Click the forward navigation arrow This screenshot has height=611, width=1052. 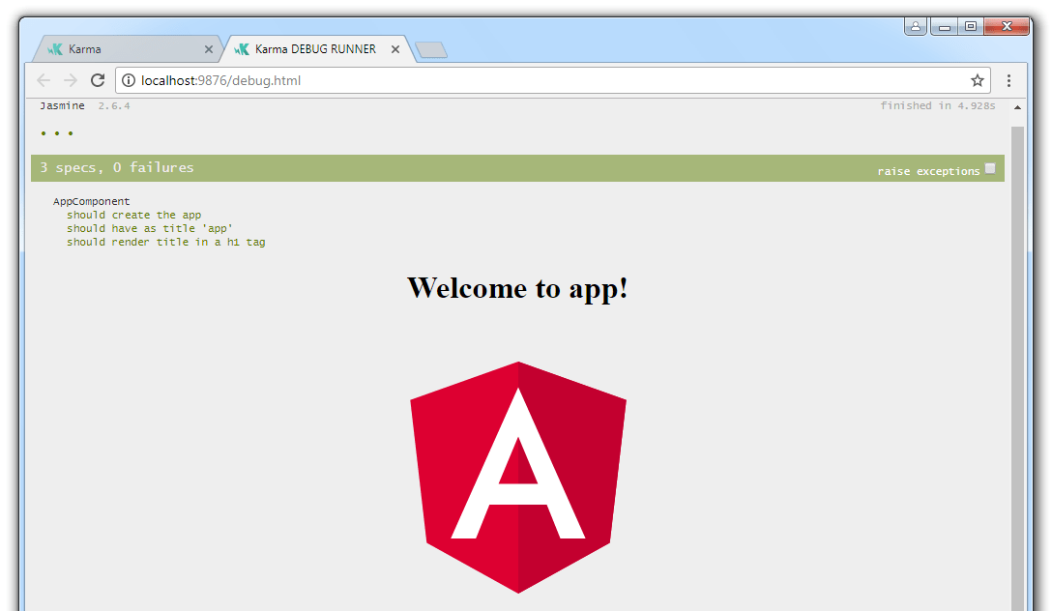pyautogui.click(x=70, y=80)
